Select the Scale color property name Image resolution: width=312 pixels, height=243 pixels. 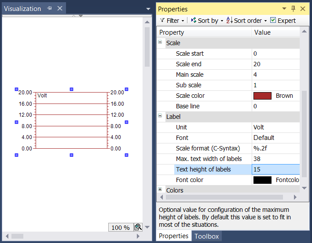(190, 96)
